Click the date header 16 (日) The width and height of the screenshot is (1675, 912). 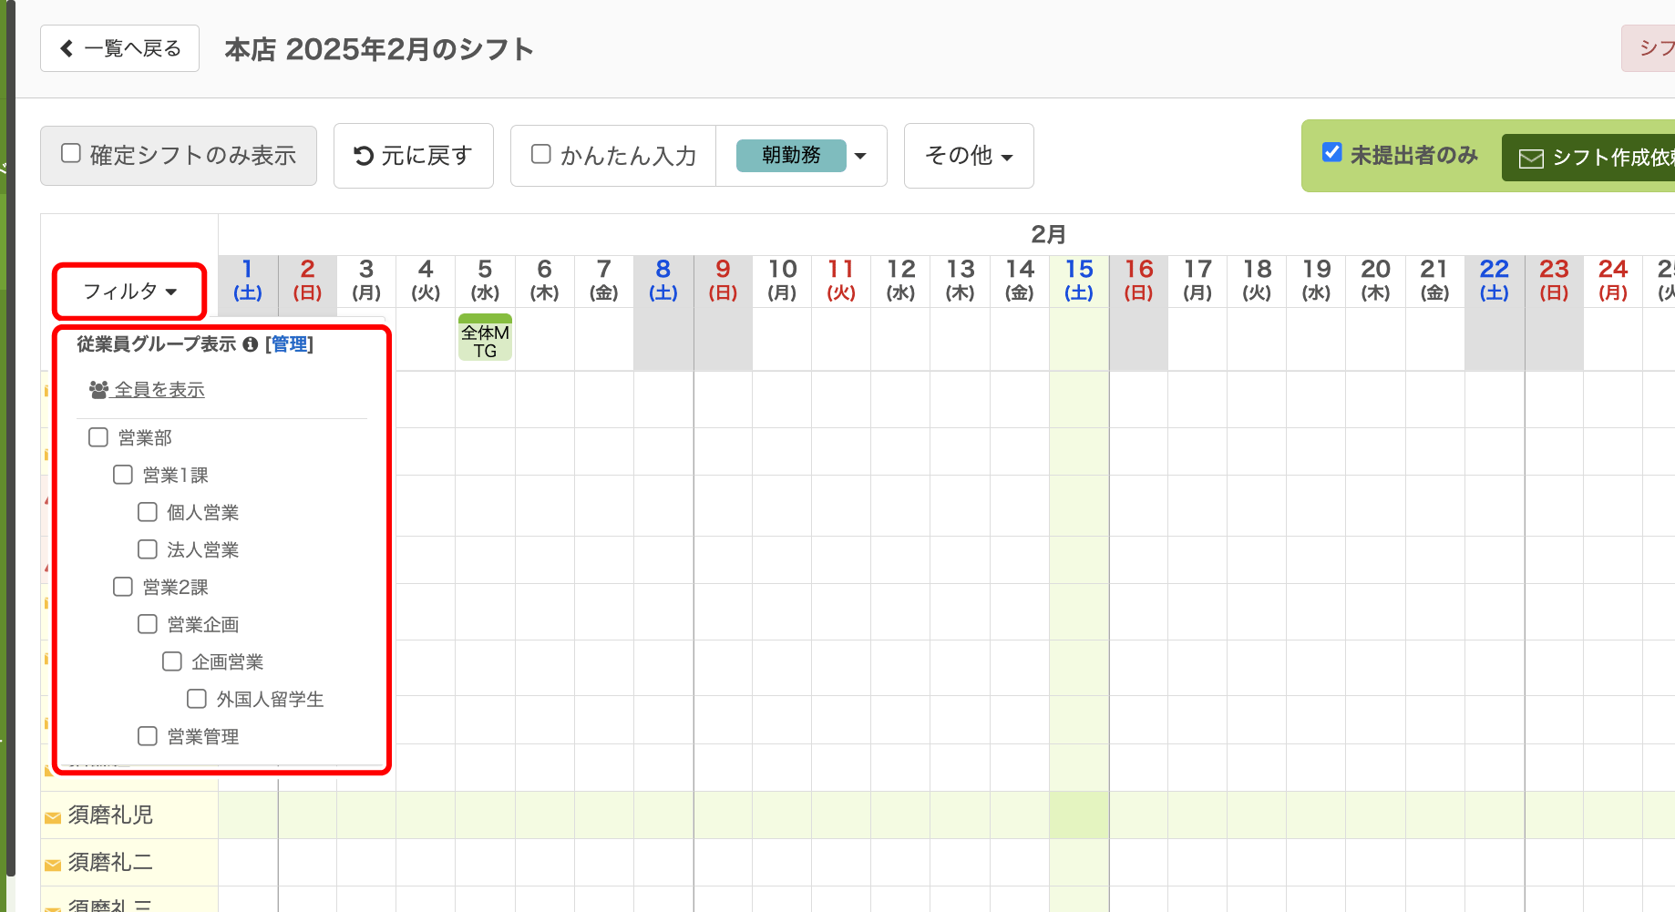[1138, 281]
